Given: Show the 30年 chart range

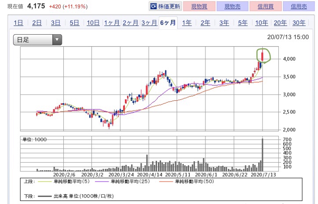Looking at the screenshot, I should (x=299, y=23).
